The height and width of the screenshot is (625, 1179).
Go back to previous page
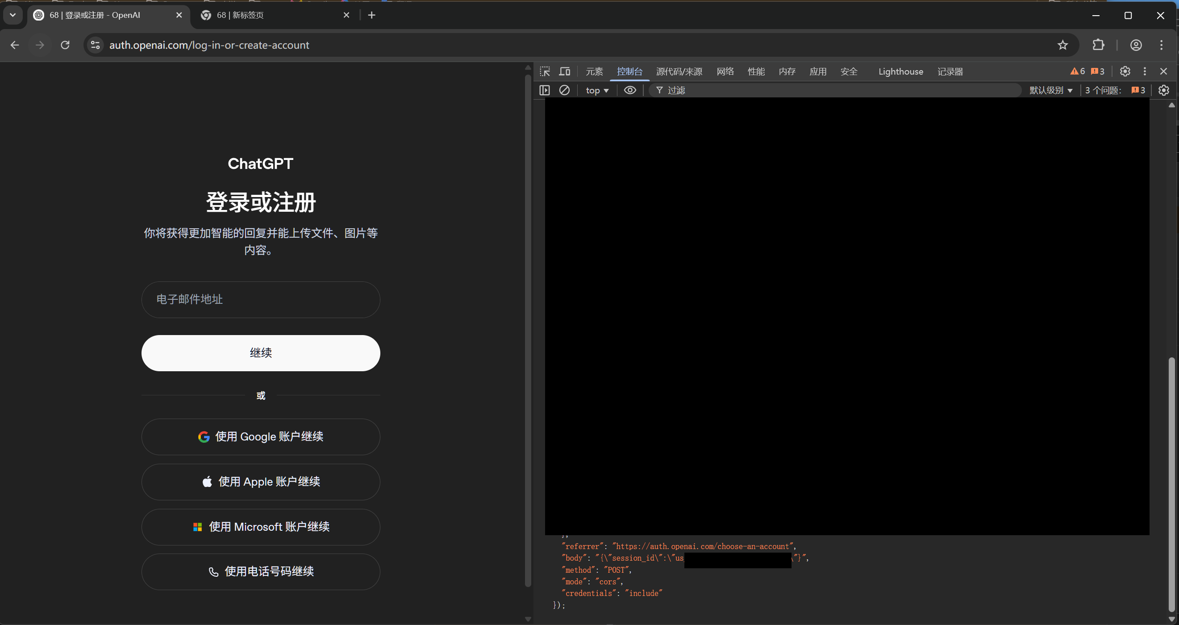(15, 45)
